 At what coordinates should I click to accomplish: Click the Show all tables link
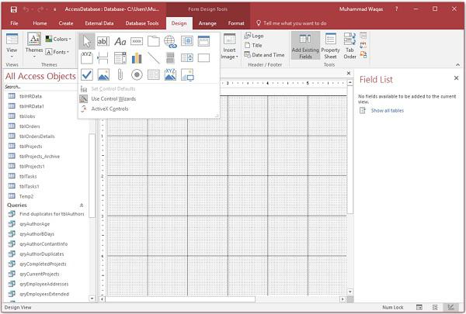tap(388, 111)
